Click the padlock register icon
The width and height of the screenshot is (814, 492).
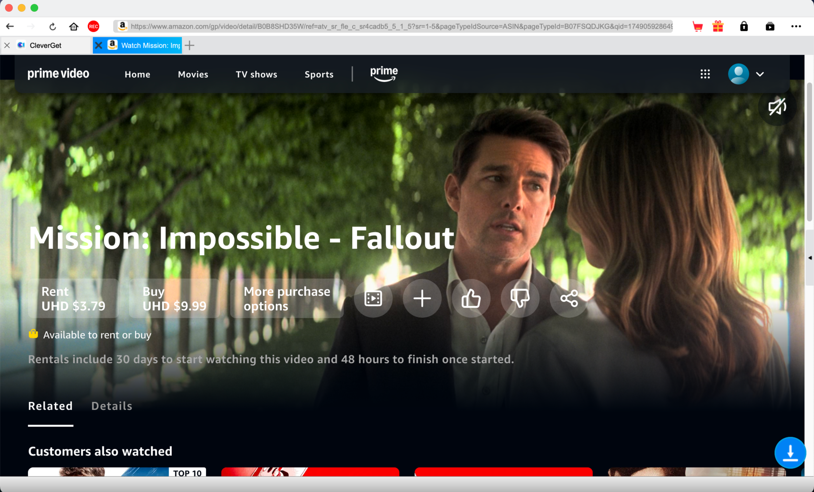click(x=744, y=26)
